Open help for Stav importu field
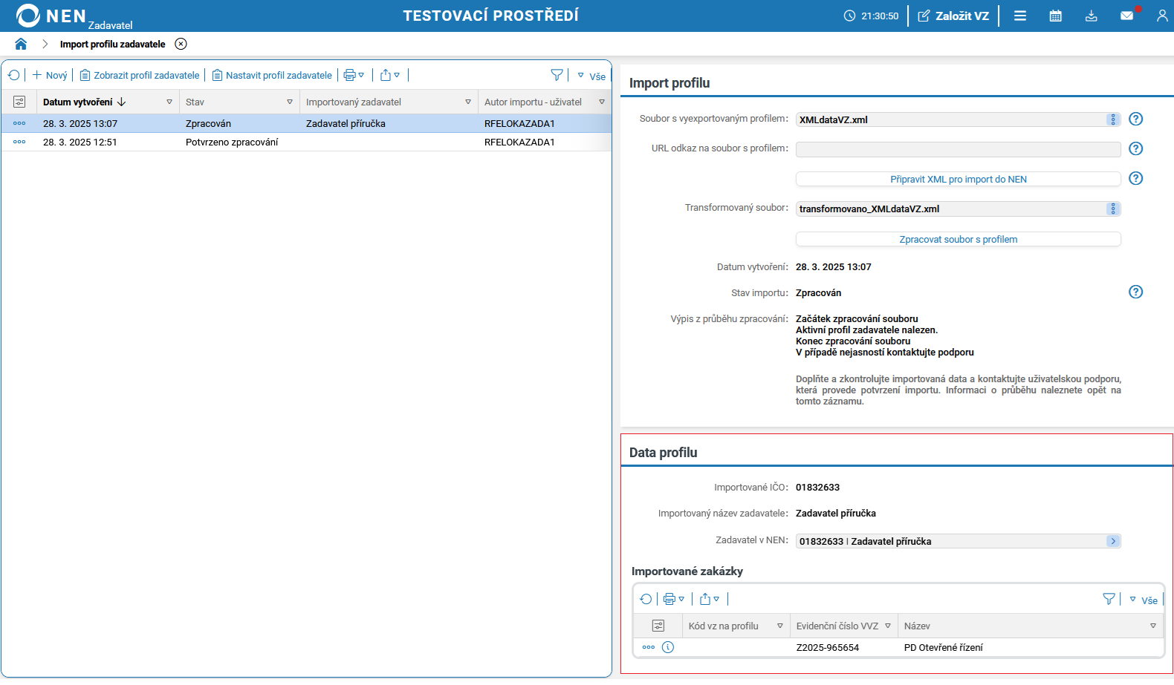The height and width of the screenshot is (685, 1174). [1135, 292]
